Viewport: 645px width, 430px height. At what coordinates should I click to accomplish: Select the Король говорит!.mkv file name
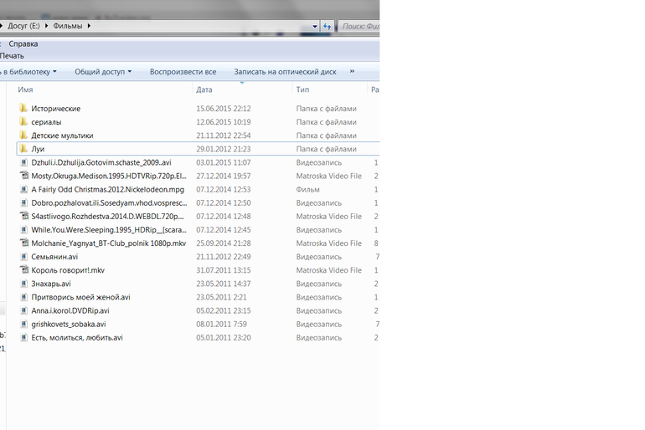[68, 270]
